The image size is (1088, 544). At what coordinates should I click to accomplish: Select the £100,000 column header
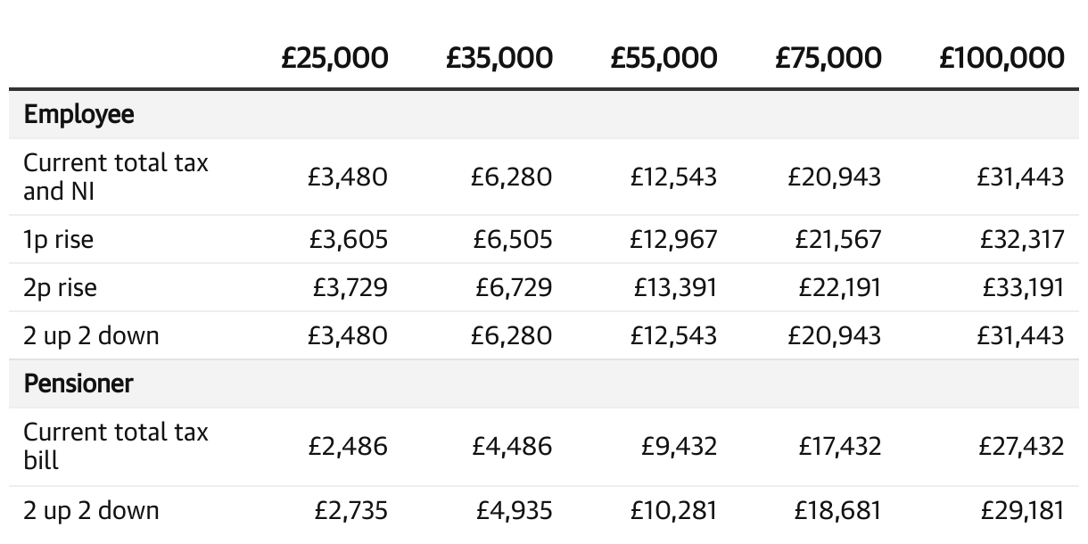click(x=1001, y=59)
